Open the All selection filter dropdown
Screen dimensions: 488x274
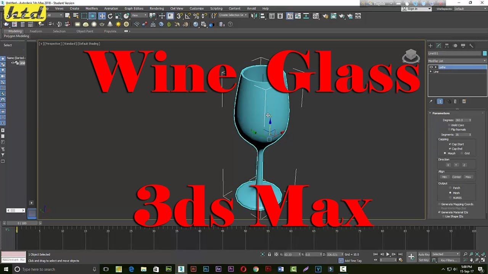(x=55, y=15)
